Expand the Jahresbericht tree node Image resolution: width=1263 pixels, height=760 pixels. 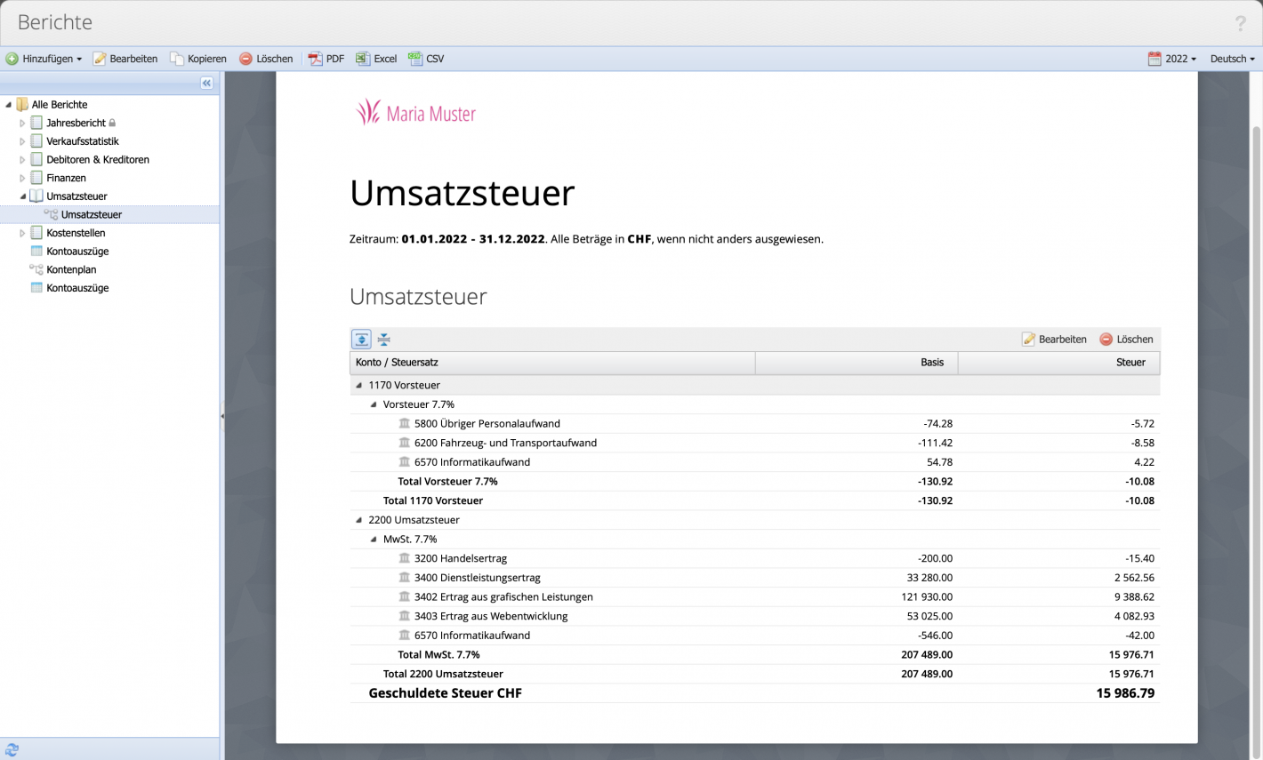(x=21, y=123)
